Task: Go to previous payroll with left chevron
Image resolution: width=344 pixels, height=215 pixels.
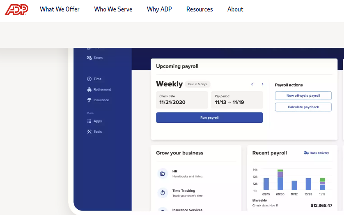Action: pyautogui.click(x=252, y=84)
